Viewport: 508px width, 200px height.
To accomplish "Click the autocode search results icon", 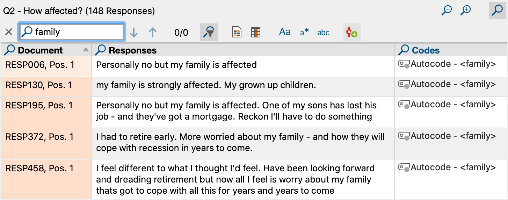I will click(x=352, y=33).
